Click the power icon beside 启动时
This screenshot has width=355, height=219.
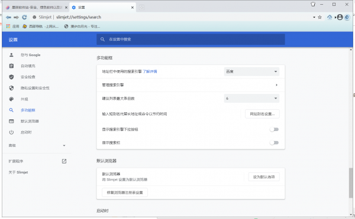click(x=11, y=132)
